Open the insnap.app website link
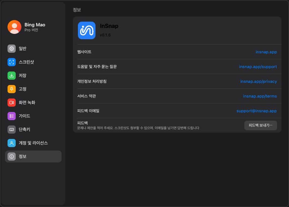The image size is (289, 207). click(266, 52)
